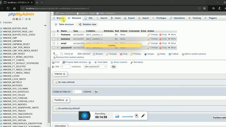Click the Move columns link

point(119,62)
